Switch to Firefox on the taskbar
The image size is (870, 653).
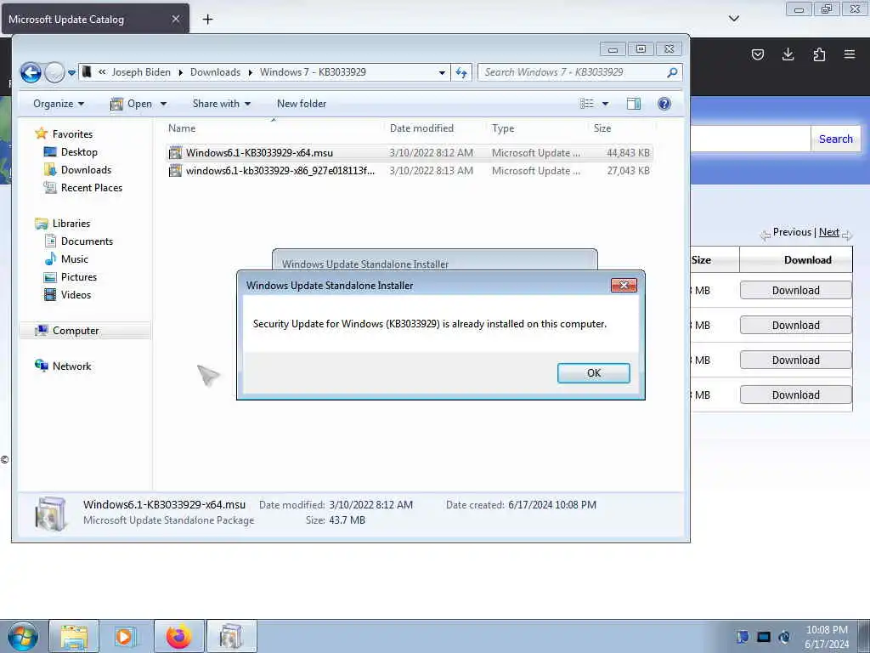pyautogui.click(x=178, y=636)
